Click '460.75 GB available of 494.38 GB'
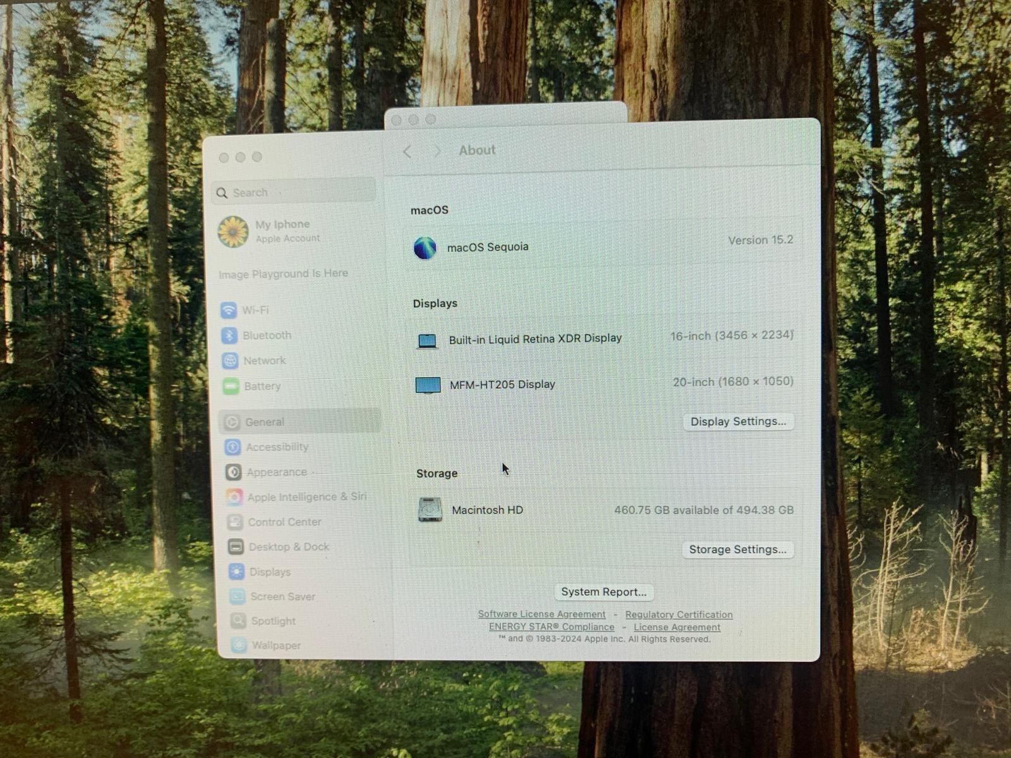 click(x=704, y=510)
